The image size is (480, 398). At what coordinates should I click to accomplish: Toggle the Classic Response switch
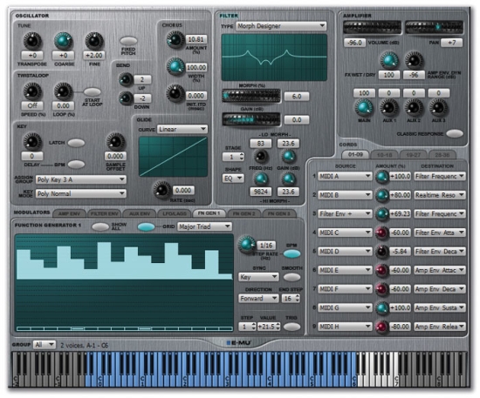455,133
